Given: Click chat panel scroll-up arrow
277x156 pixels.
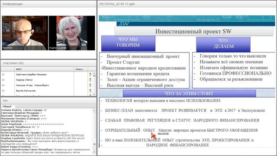Looking at the screenshot, I should coord(94,110).
